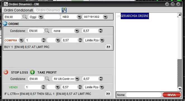The width and height of the screenshot is (185, 101).
Task: Click the save template icon beside Ordini Dinamici
Action: tap(64, 10)
